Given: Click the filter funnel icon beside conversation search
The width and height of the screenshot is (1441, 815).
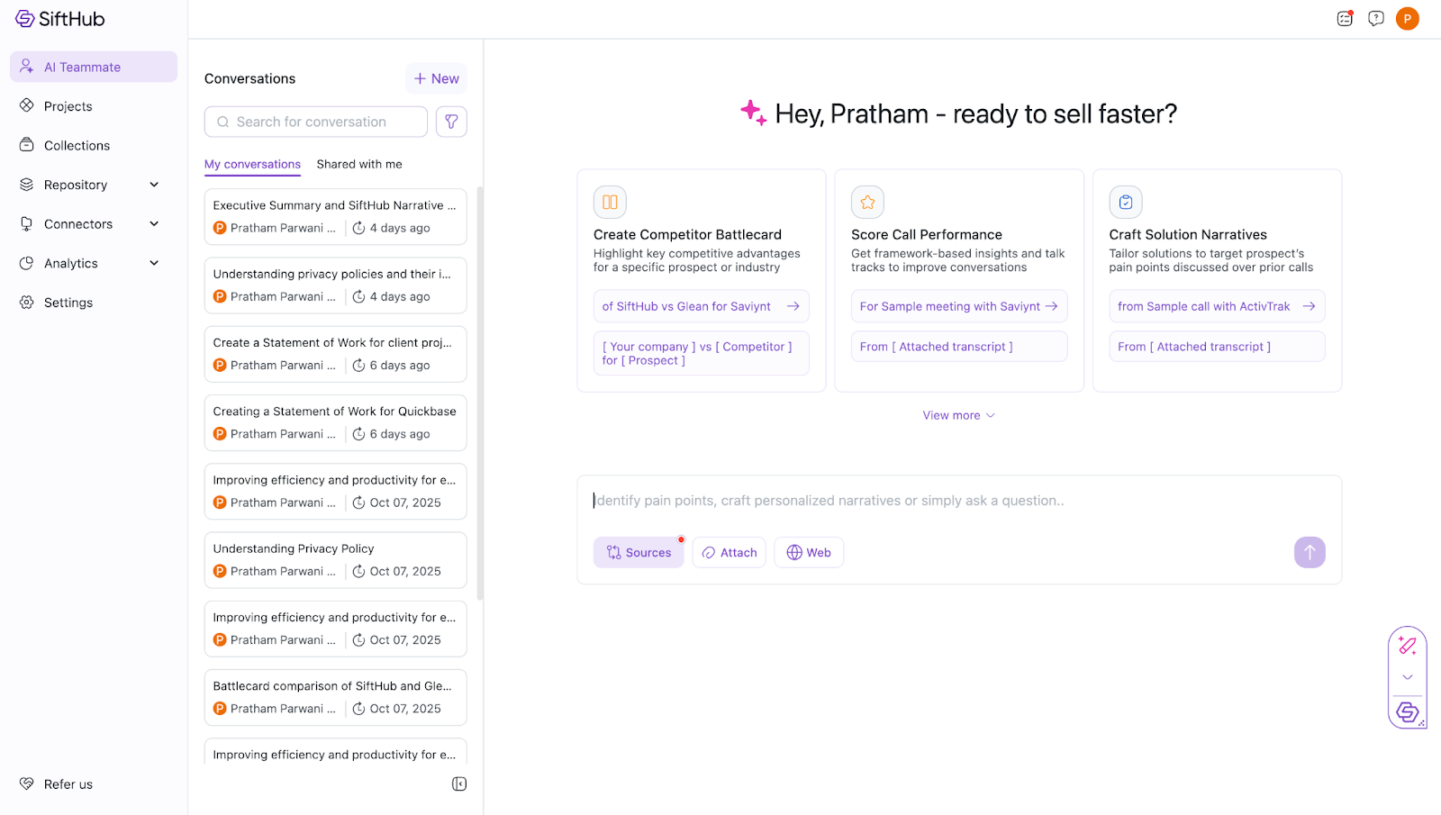Looking at the screenshot, I should pos(451,122).
